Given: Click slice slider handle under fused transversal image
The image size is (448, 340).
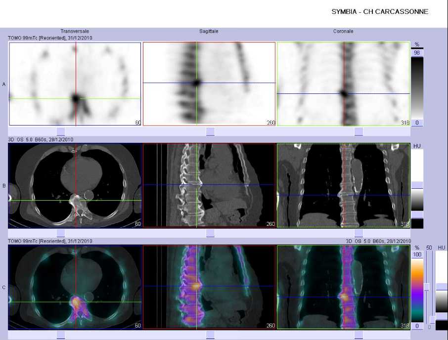Looking at the screenshot, I should pos(61,335).
